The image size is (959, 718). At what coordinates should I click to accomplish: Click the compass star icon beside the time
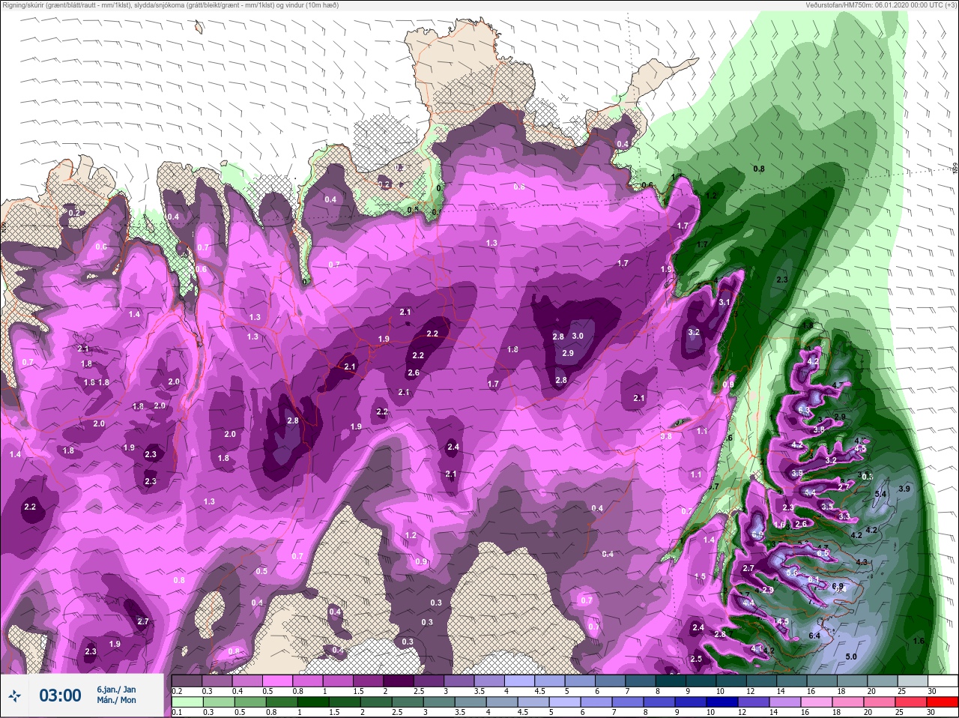tap(14, 696)
